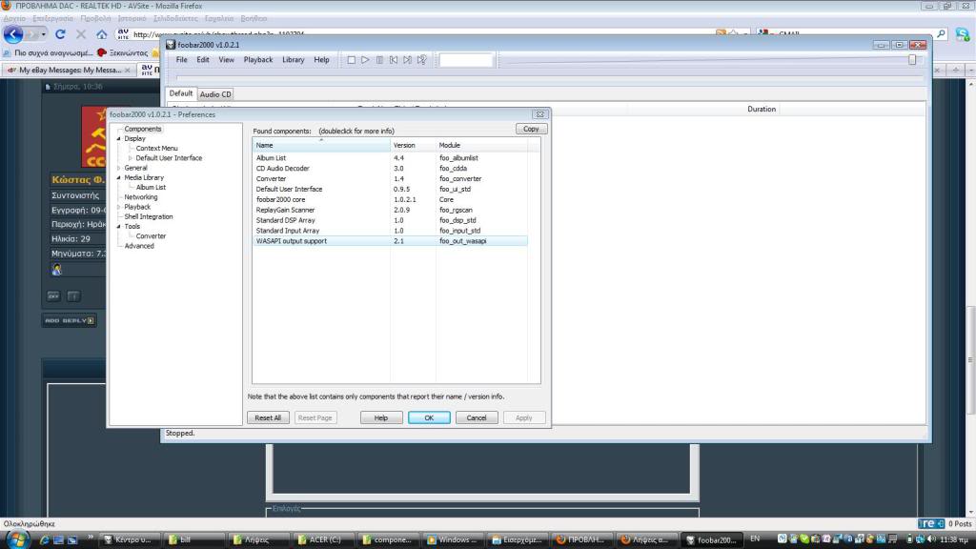Click the Previous track toolbar button

[x=393, y=60]
